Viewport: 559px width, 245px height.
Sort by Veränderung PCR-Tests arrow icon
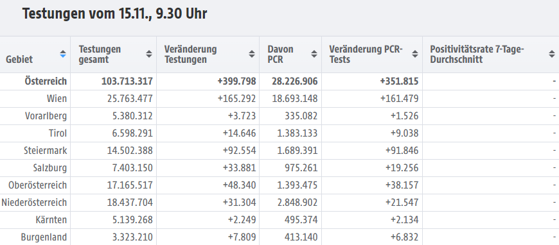tap(415, 54)
